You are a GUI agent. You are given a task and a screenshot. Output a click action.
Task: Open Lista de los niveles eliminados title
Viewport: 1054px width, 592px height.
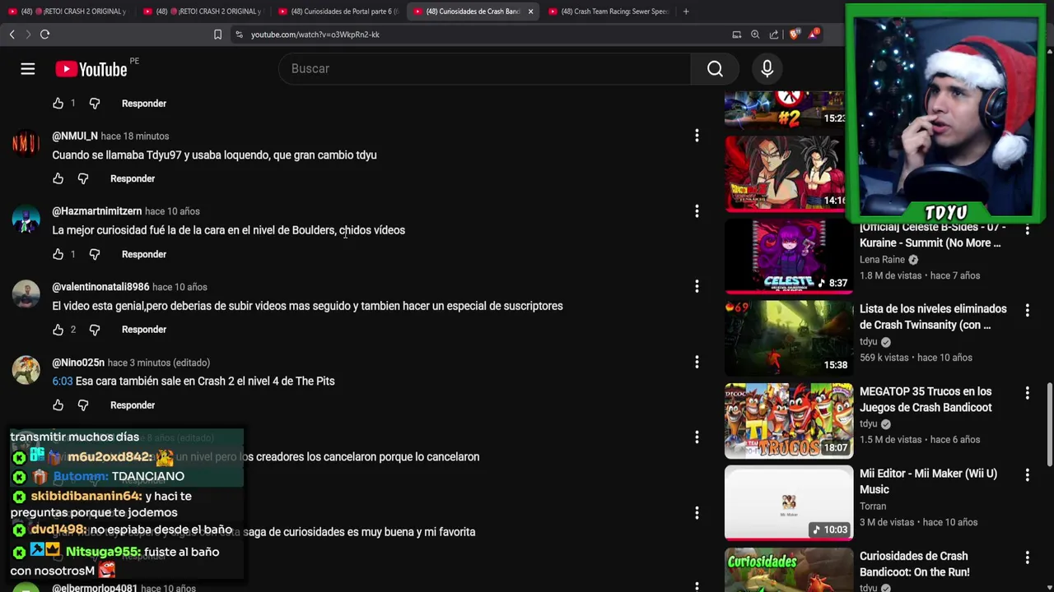[x=933, y=317]
